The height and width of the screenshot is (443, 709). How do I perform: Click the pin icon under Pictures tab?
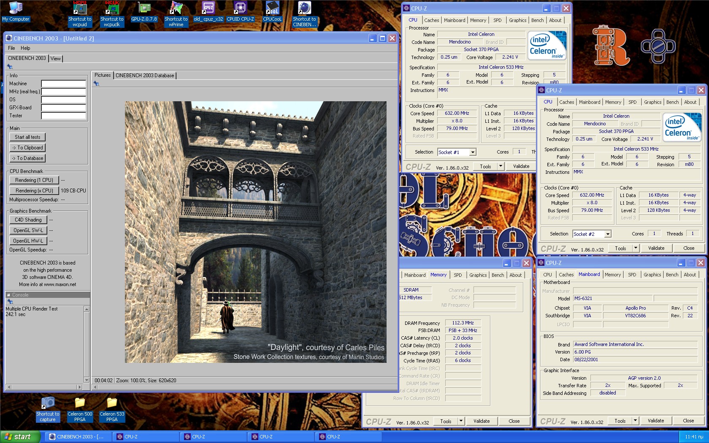(x=96, y=84)
